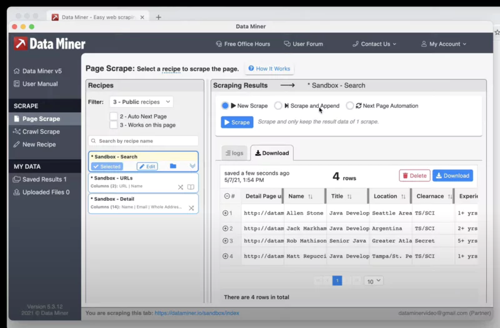This screenshot has height=328, width=500.
Task: Expand row 3 Rob Mathison
Action: point(226,241)
